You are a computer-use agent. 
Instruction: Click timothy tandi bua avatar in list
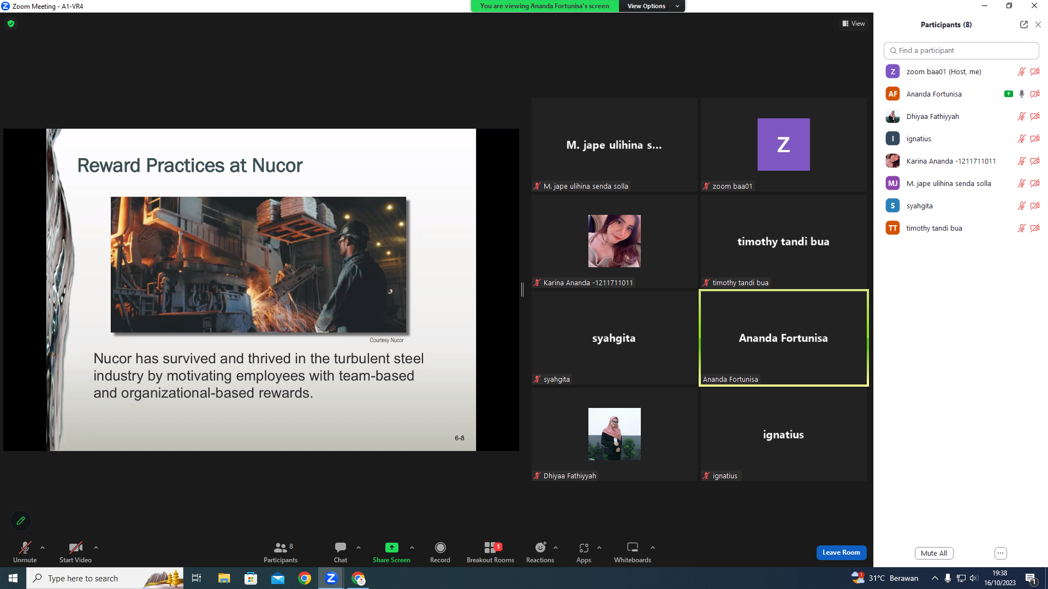point(893,228)
